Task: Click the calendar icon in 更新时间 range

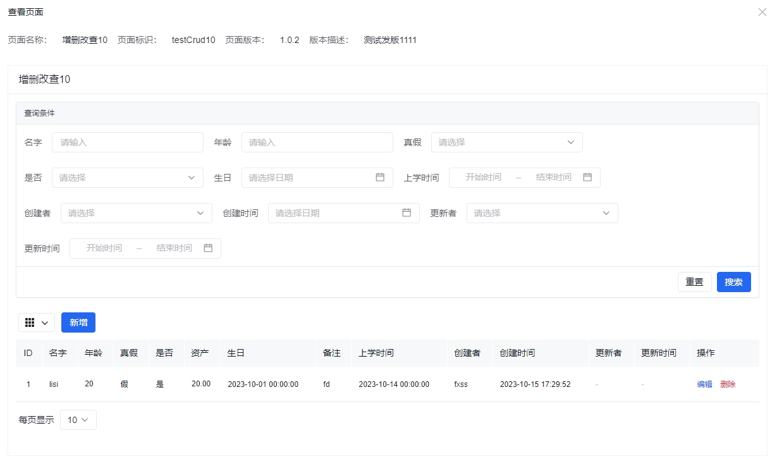Action: coord(208,248)
